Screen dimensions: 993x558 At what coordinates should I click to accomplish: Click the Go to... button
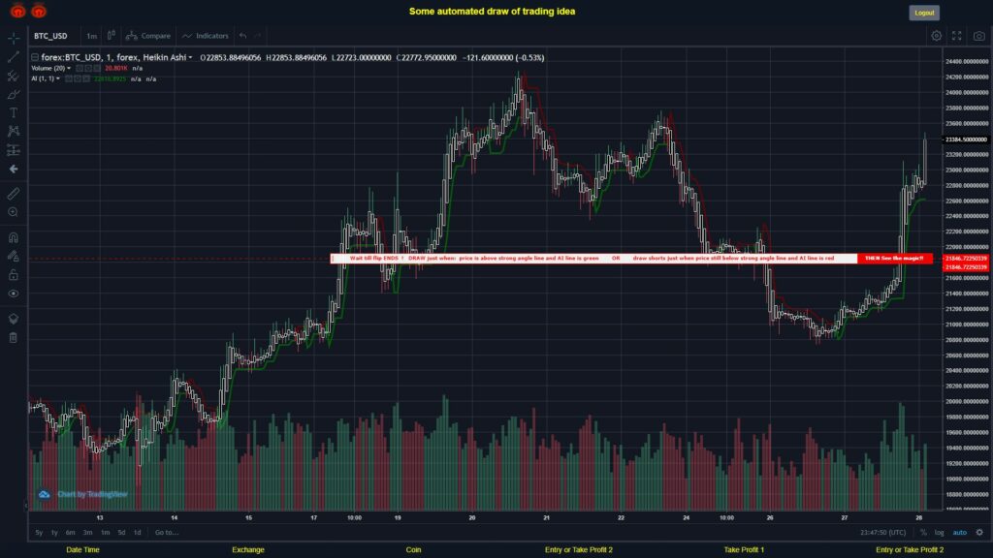167,533
